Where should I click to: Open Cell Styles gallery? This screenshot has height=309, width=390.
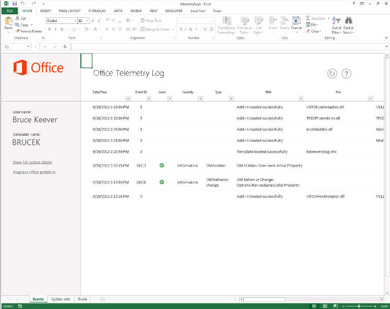258,25
